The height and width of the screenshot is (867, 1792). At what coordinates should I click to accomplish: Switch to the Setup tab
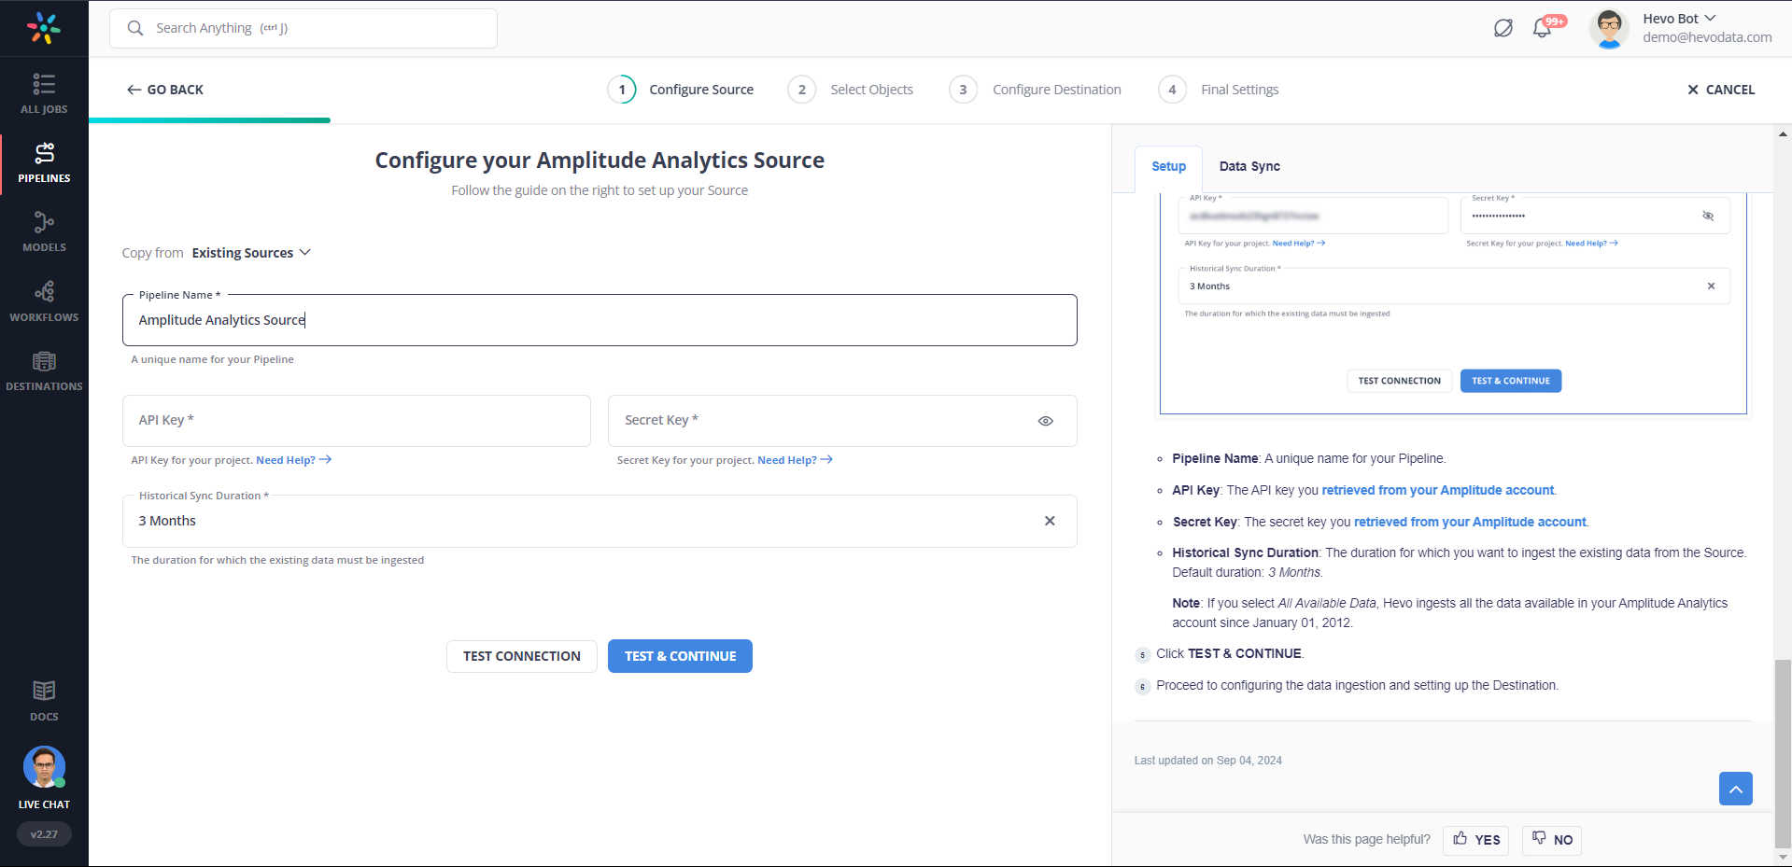point(1168,166)
